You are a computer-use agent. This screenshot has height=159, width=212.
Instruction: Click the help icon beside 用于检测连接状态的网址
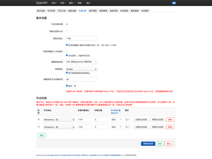pyautogui.click(x=67, y=73)
